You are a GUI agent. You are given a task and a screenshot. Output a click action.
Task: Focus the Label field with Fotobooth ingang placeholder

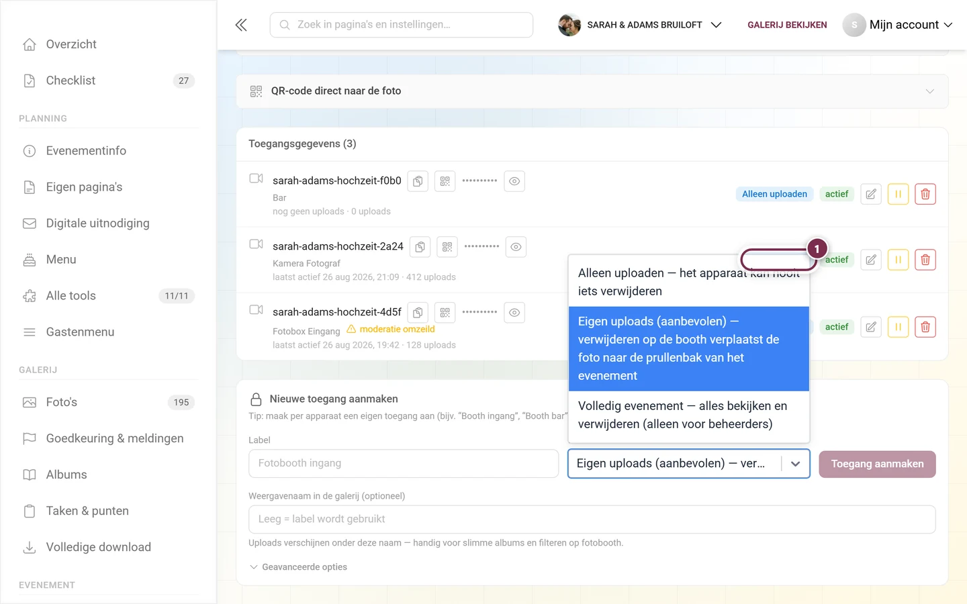tap(404, 464)
